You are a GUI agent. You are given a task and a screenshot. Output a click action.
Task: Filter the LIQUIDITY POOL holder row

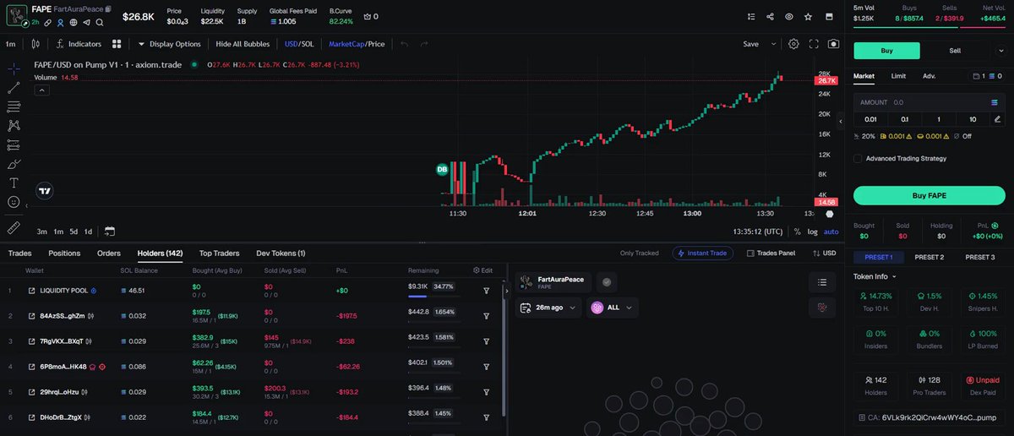[x=487, y=290]
